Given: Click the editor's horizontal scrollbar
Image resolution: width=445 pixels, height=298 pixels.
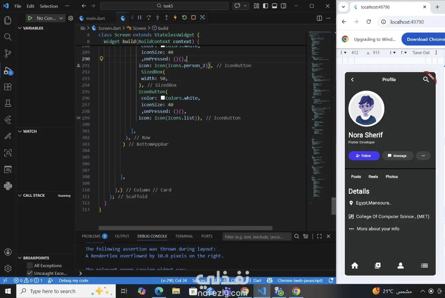Looking at the screenshot, I should pyautogui.click(x=185, y=228).
